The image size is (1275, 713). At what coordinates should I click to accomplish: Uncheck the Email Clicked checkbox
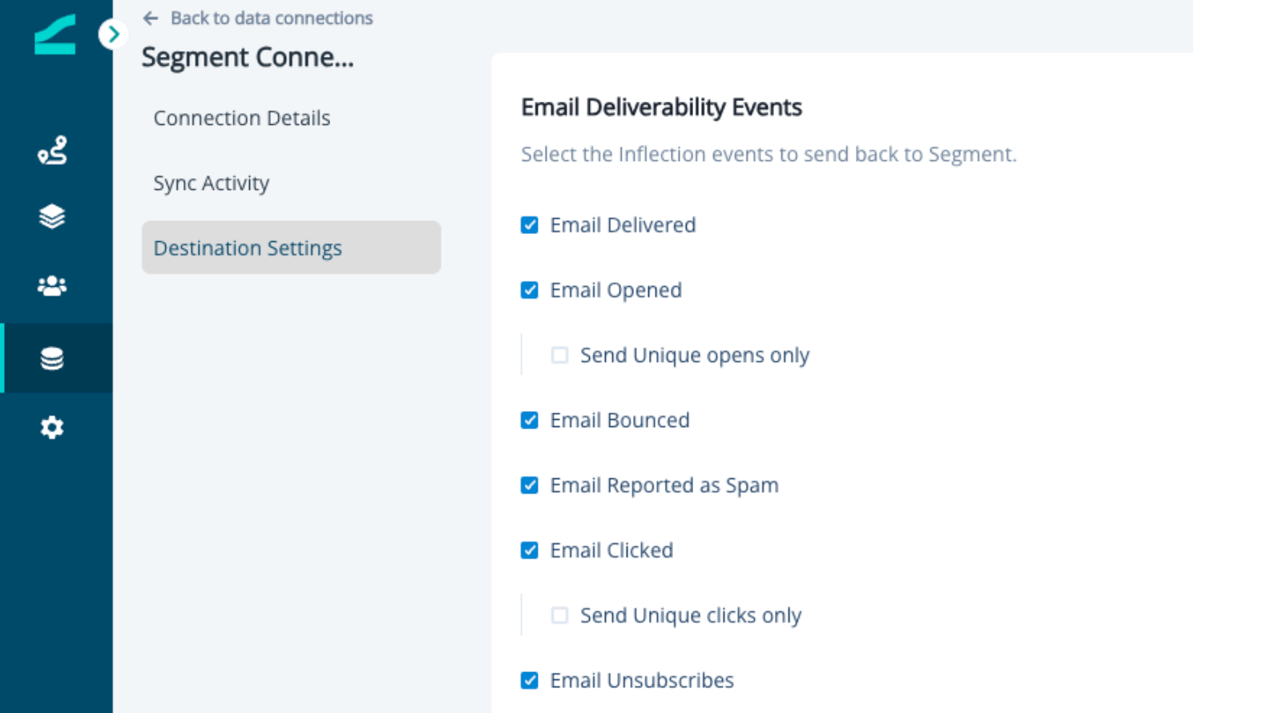pos(530,550)
